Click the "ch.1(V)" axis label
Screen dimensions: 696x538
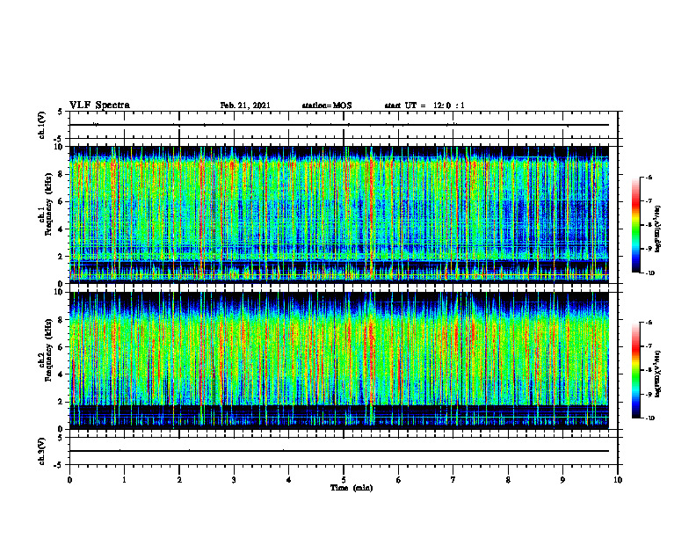(41, 125)
